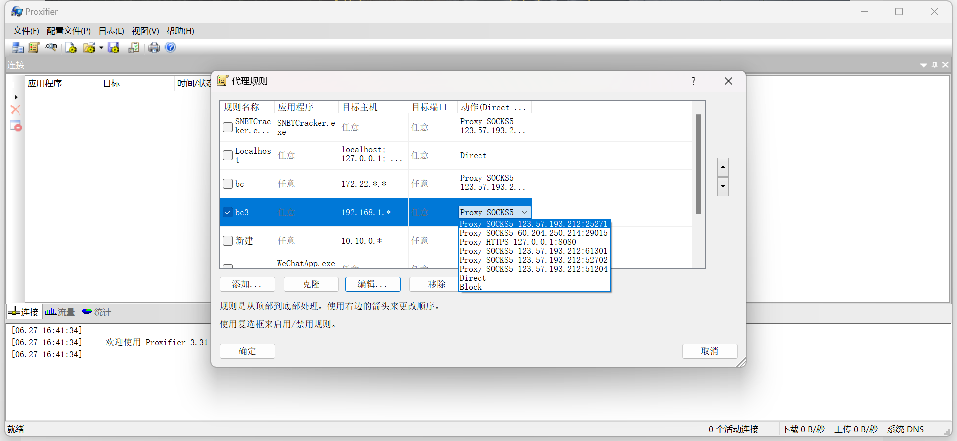Click the 编辑... button
This screenshot has height=441, width=957.
[373, 284]
